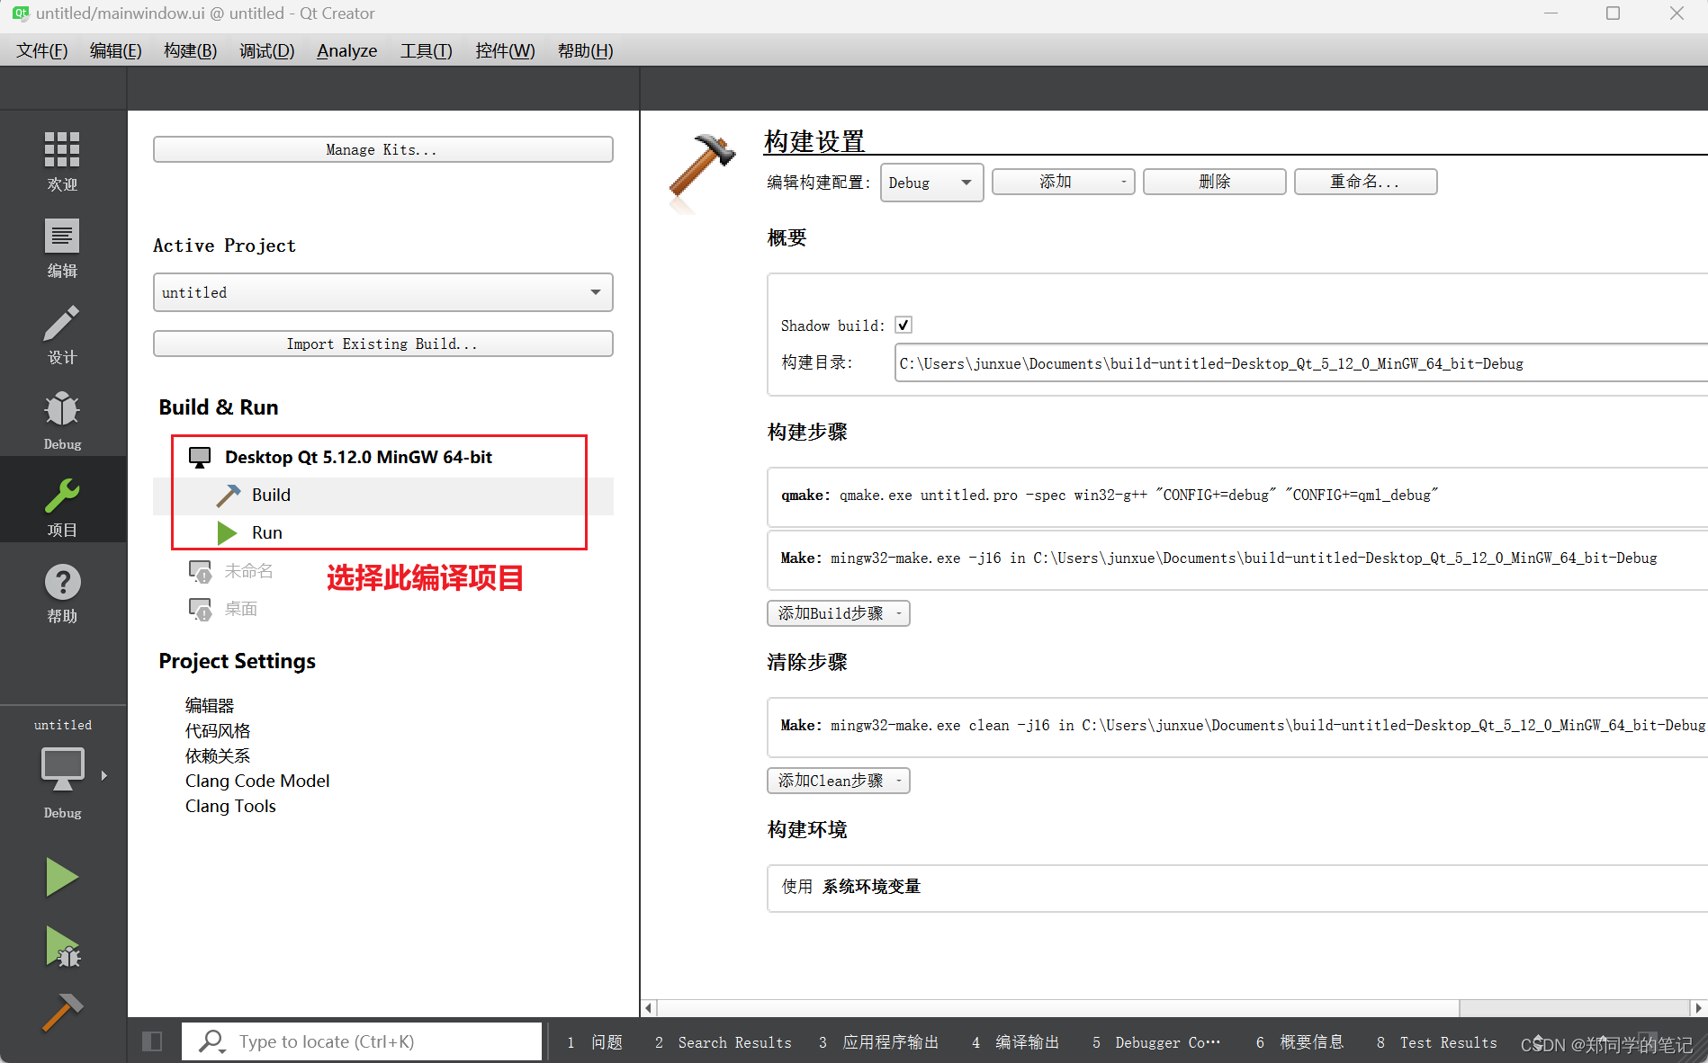Screen dimensions: 1708x1063
Task: Select the 未命名 kit entry
Action: (248, 571)
